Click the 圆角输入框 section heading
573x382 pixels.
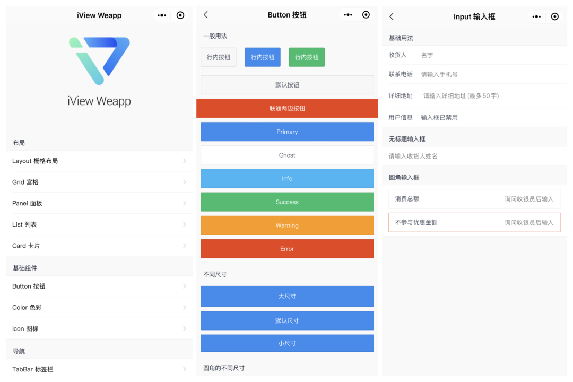404,177
